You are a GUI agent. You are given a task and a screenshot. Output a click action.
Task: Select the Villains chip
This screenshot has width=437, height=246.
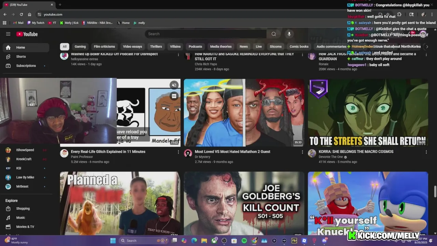pyautogui.click(x=175, y=46)
